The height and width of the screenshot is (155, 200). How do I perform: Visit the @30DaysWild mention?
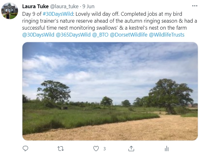(x=38, y=35)
